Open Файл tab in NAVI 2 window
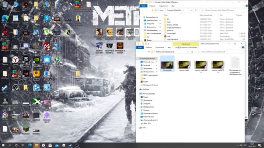This screenshot has width=264, height=148. tap(140, 48)
